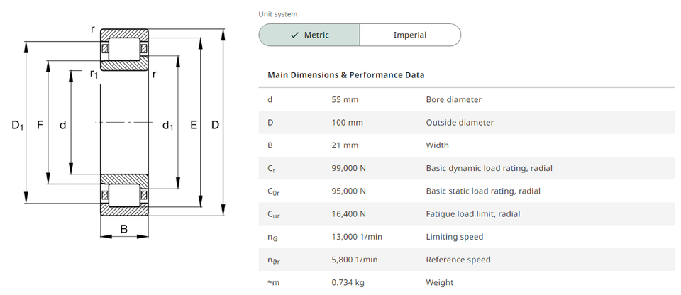
Task: Click the Width description text
Action: (x=437, y=145)
